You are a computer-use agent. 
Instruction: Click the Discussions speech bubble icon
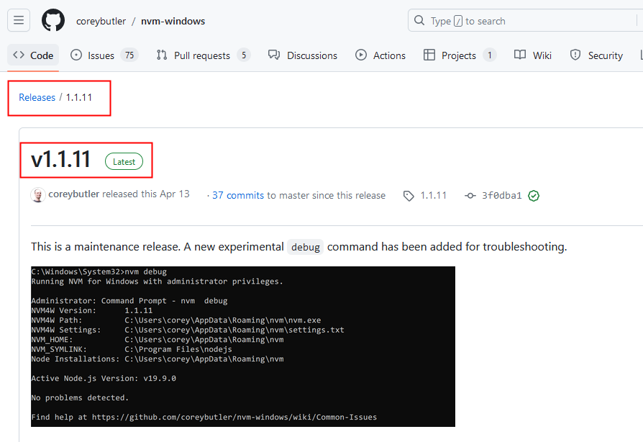[274, 55]
